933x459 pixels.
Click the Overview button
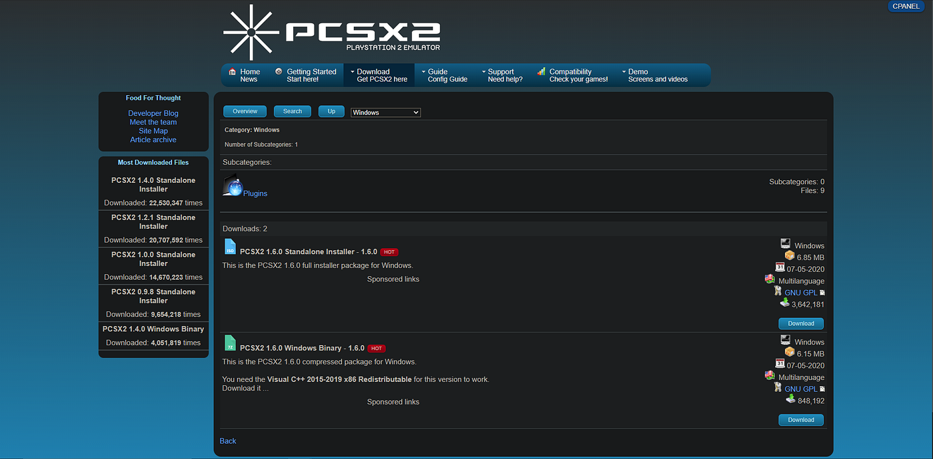pyautogui.click(x=245, y=111)
